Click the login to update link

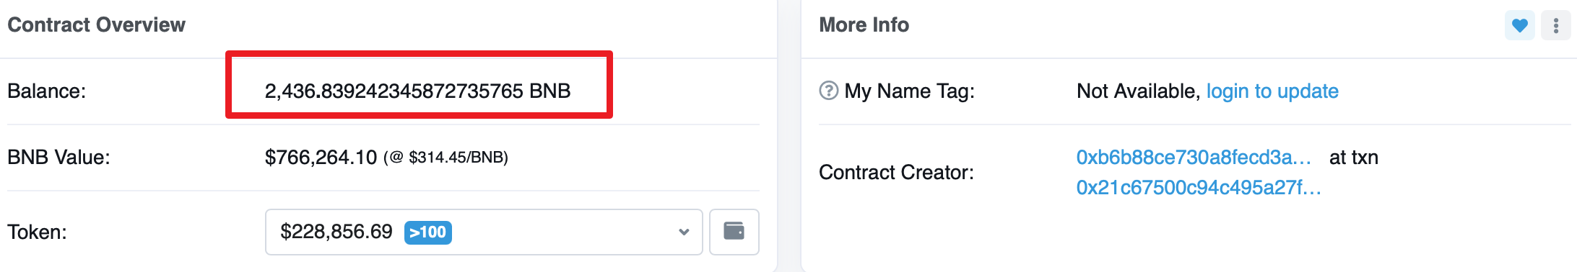tap(1272, 91)
